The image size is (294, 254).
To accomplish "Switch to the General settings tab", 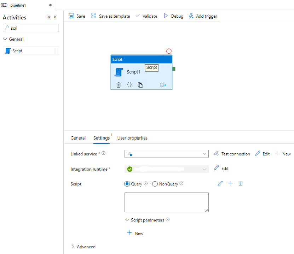I will pos(78,138).
